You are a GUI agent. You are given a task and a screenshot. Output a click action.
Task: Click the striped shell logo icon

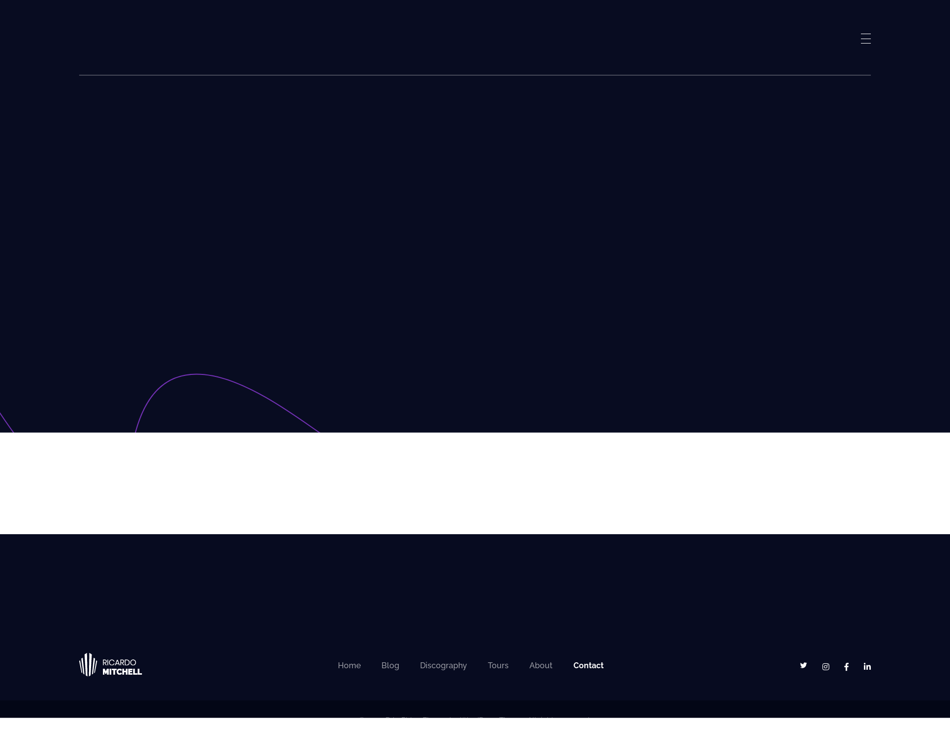[x=88, y=665]
